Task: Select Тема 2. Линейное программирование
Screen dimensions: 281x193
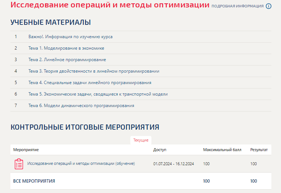Action: click(67, 60)
